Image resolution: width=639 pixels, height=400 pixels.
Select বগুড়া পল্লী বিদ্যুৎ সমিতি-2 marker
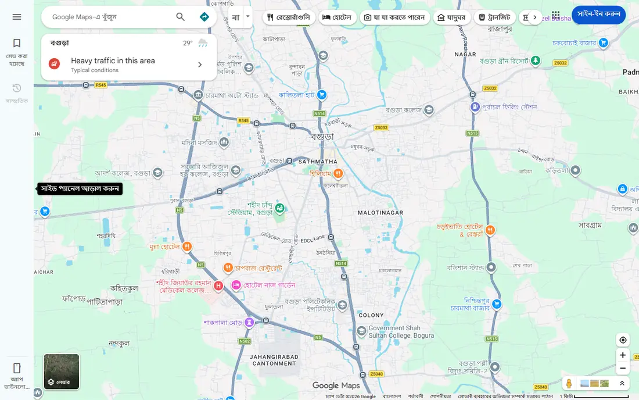[x=495, y=367]
